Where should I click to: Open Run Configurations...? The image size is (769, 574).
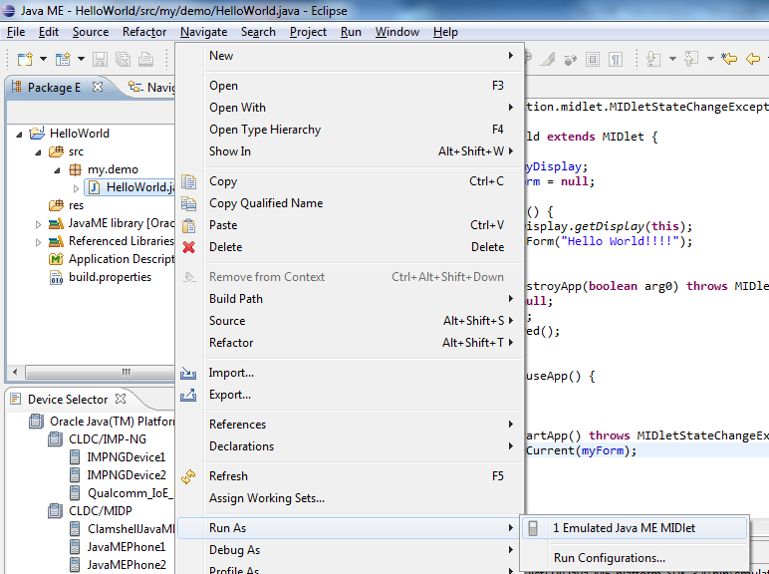pos(635,558)
